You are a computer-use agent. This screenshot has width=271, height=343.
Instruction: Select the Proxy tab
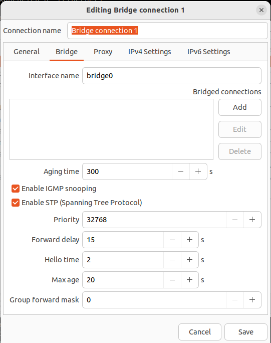pos(103,52)
